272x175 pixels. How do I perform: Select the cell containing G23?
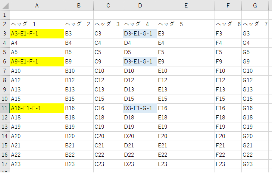255,164
